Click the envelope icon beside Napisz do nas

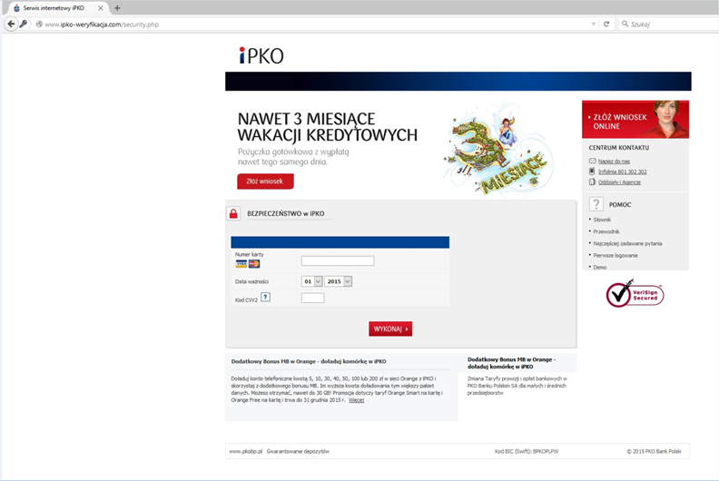[x=592, y=161]
